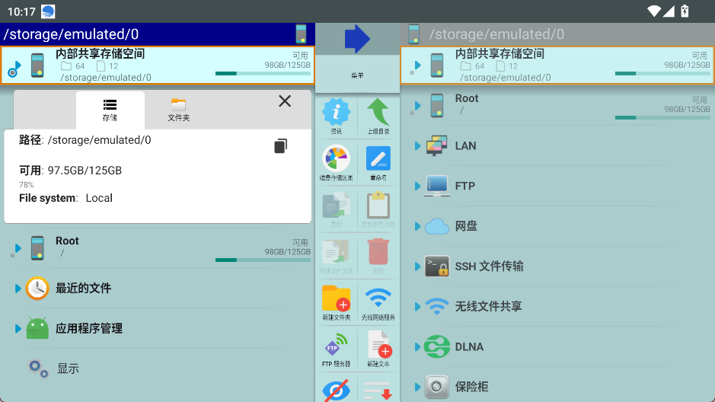
Task: Toggle hidden files with the crossed-eye icon
Action: click(x=336, y=391)
